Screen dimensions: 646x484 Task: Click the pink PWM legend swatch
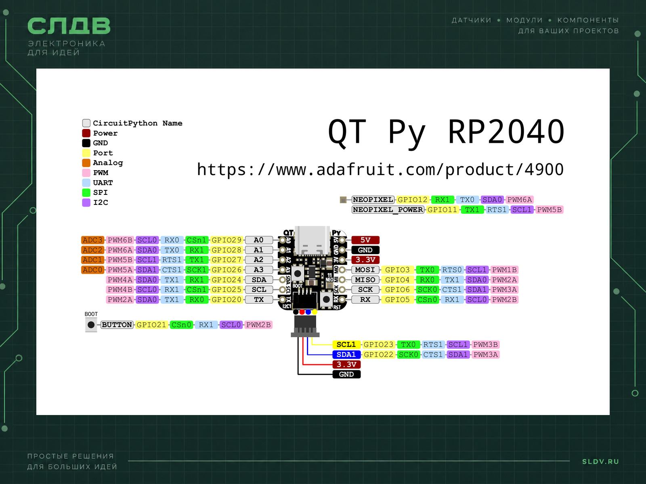pos(86,173)
